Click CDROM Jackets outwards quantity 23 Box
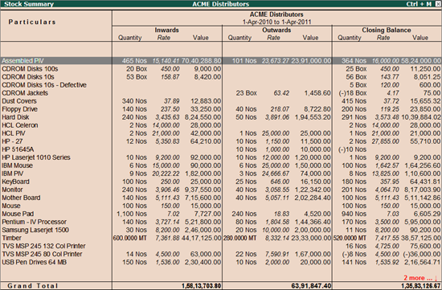442x290 pixels. [246, 93]
